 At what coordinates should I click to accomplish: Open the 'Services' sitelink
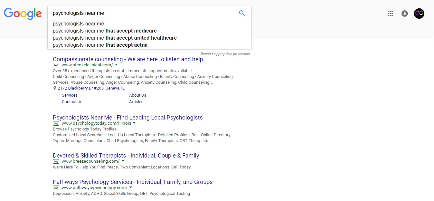tap(70, 95)
